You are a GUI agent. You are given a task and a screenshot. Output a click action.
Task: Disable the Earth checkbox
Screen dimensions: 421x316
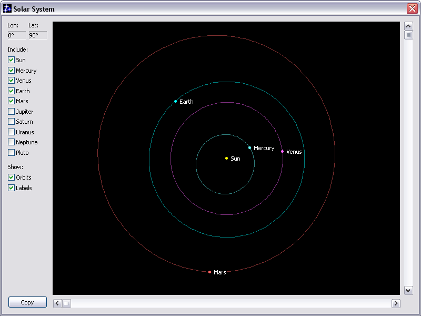click(x=11, y=91)
